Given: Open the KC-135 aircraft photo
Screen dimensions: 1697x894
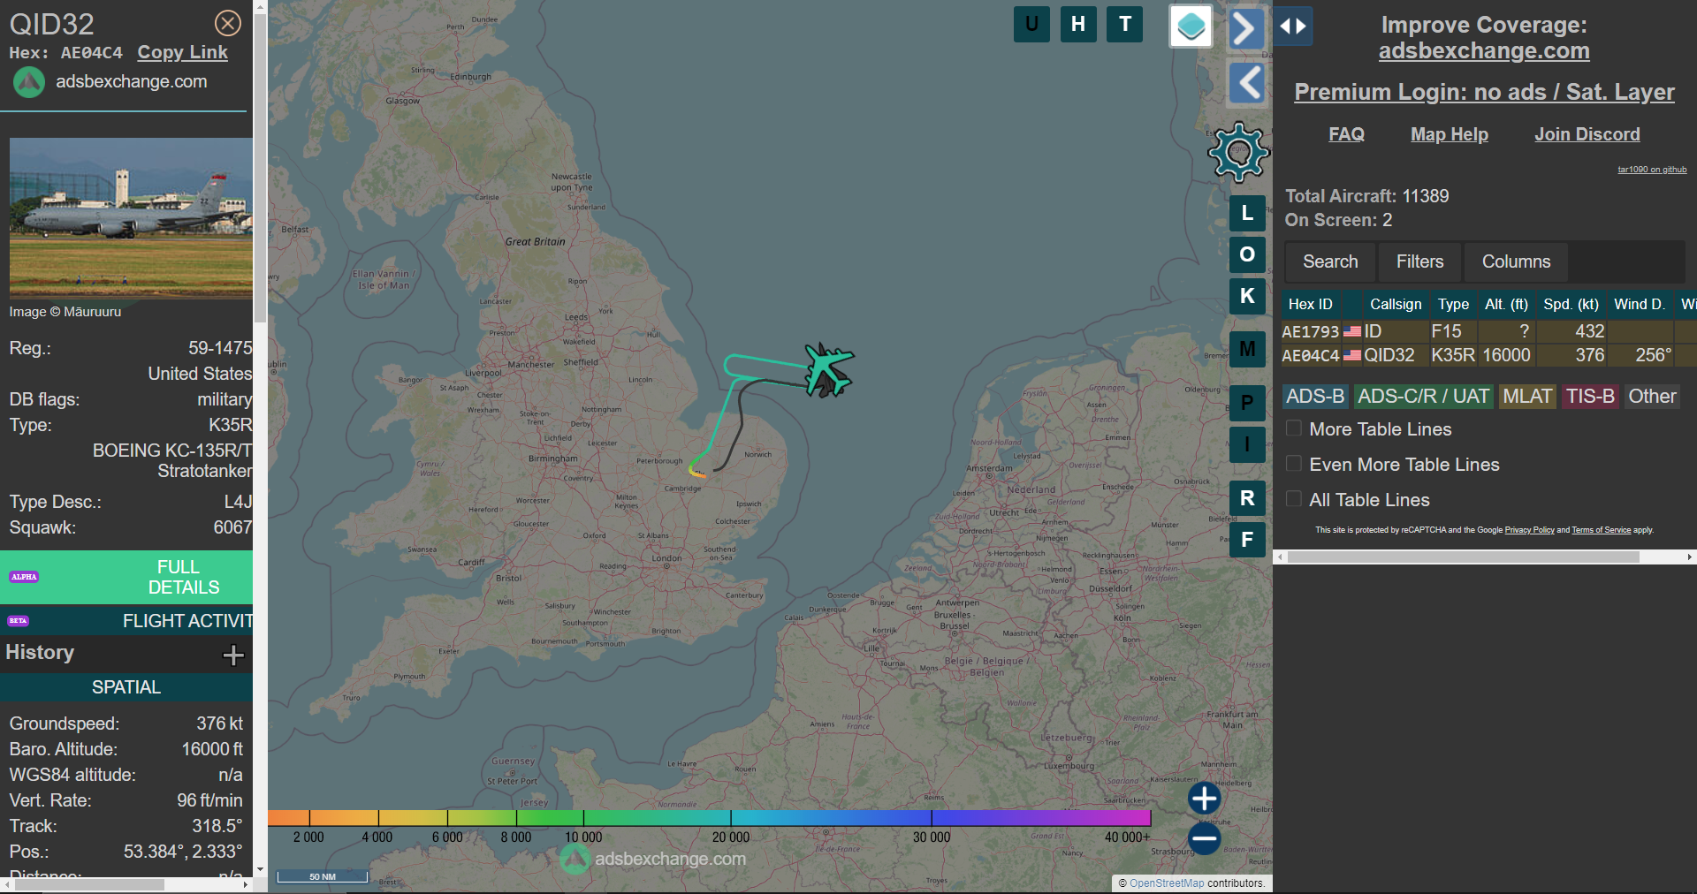Looking at the screenshot, I should (131, 217).
